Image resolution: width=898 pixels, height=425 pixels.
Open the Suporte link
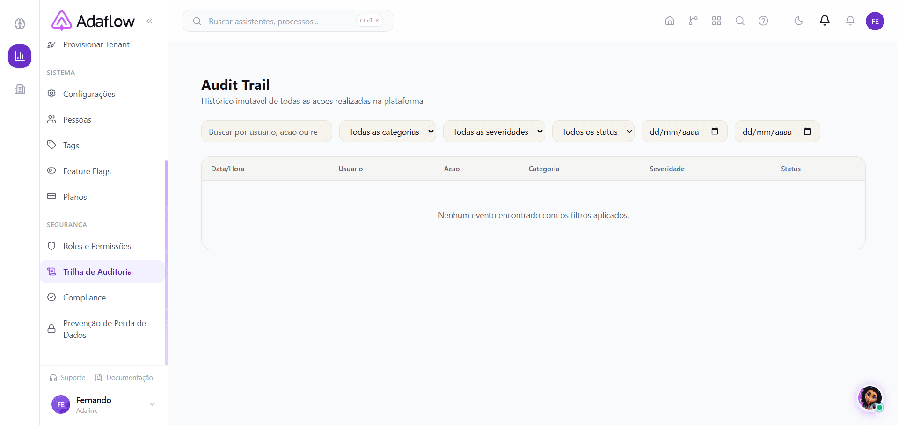(67, 378)
